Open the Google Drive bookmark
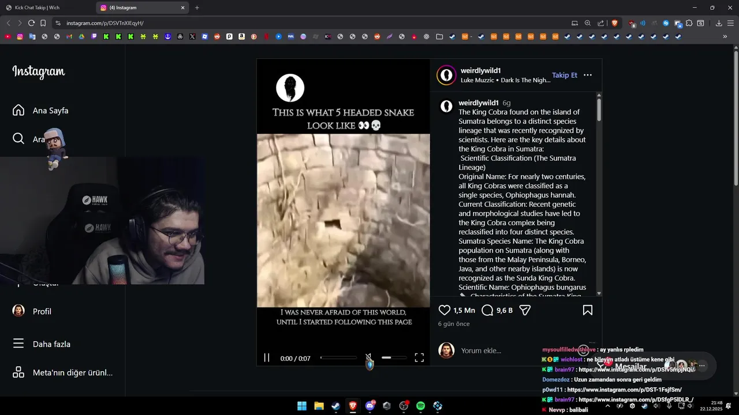Image resolution: width=739 pixels, height=415 pixels. [x=81, y=36]
